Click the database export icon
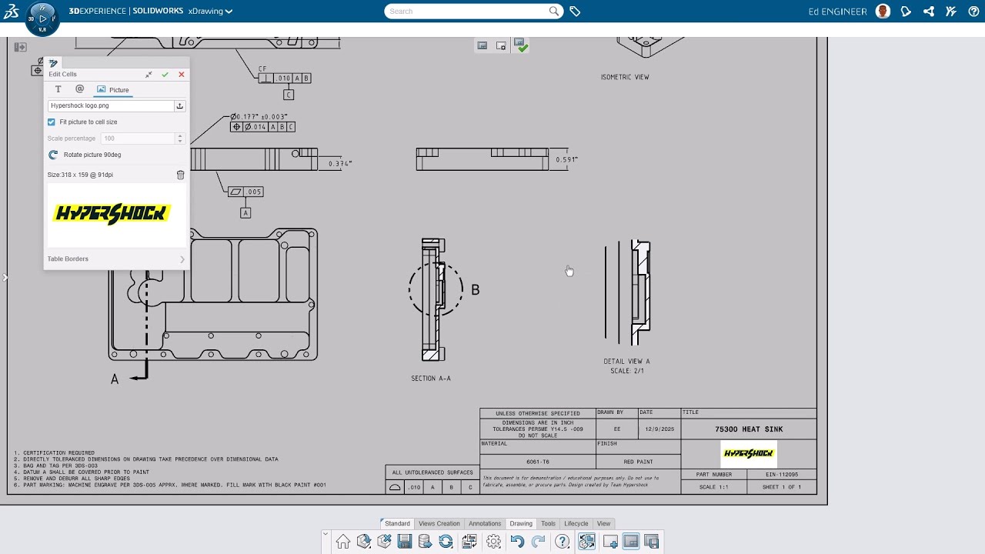The width and height of the screenshot is (985, 554). (425, 542)
